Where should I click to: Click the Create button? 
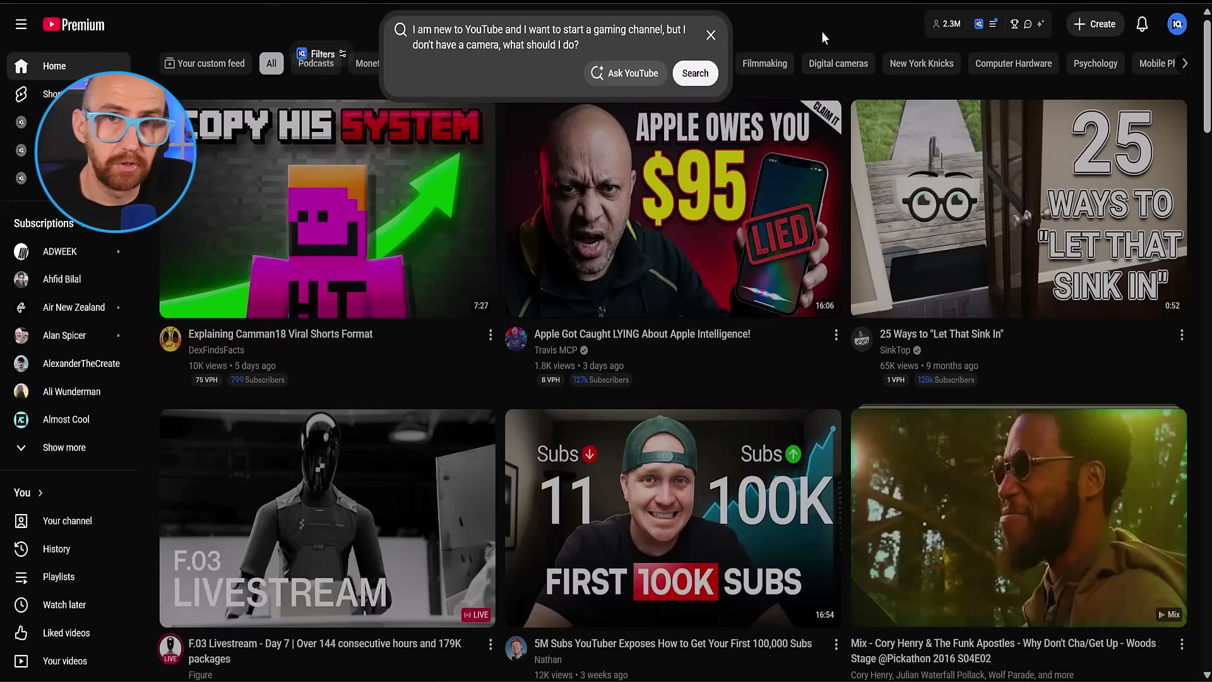[1095, 24]
